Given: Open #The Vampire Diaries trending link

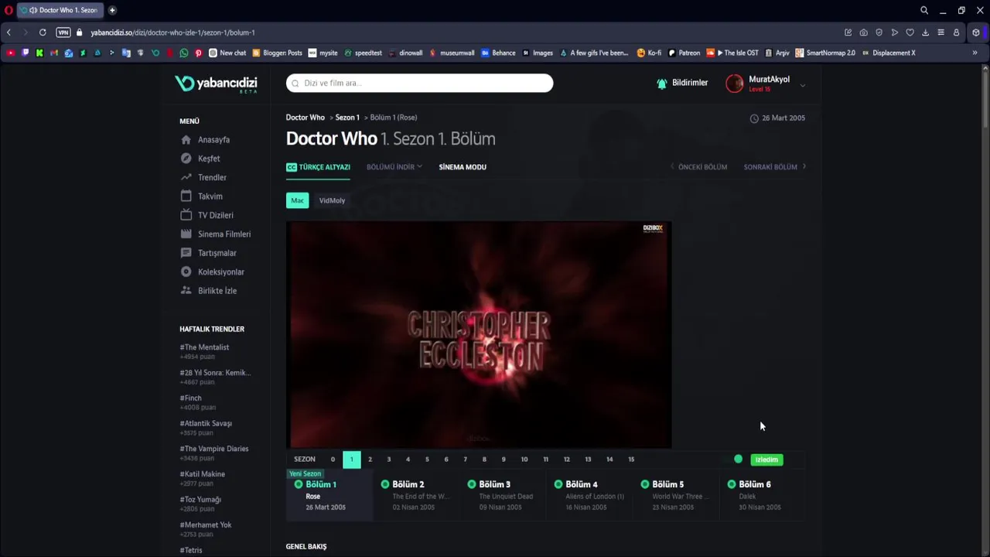Looking at the screenshot, I should (x=214, y=449).
